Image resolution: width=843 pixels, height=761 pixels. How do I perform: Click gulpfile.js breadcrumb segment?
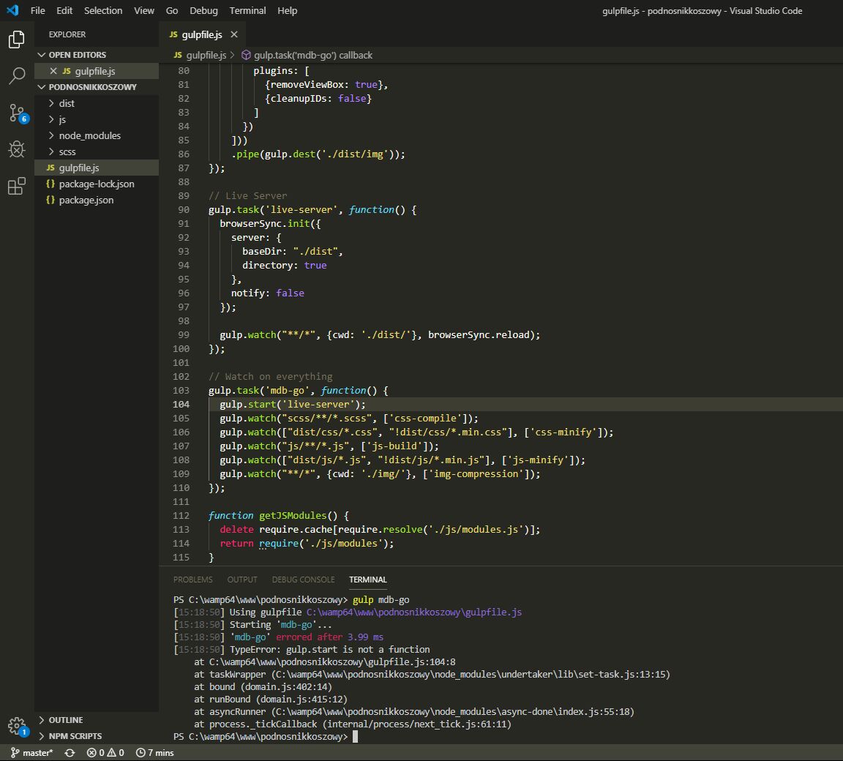pyautogui.click(x=206, y=56)
